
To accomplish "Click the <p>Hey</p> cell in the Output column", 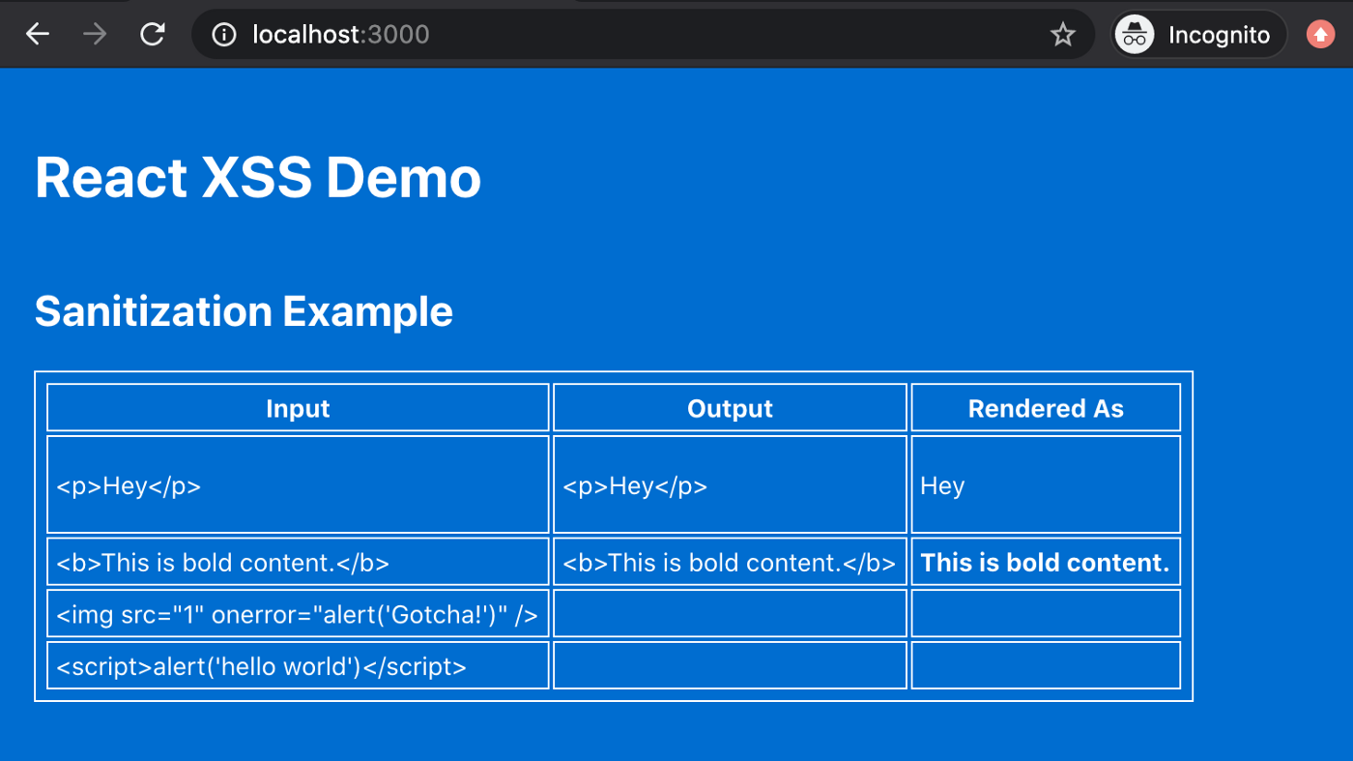I will [x=730, y=484].
